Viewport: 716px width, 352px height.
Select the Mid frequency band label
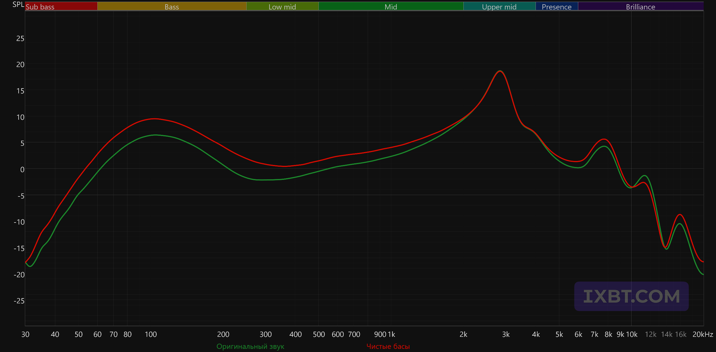point(391,7)
